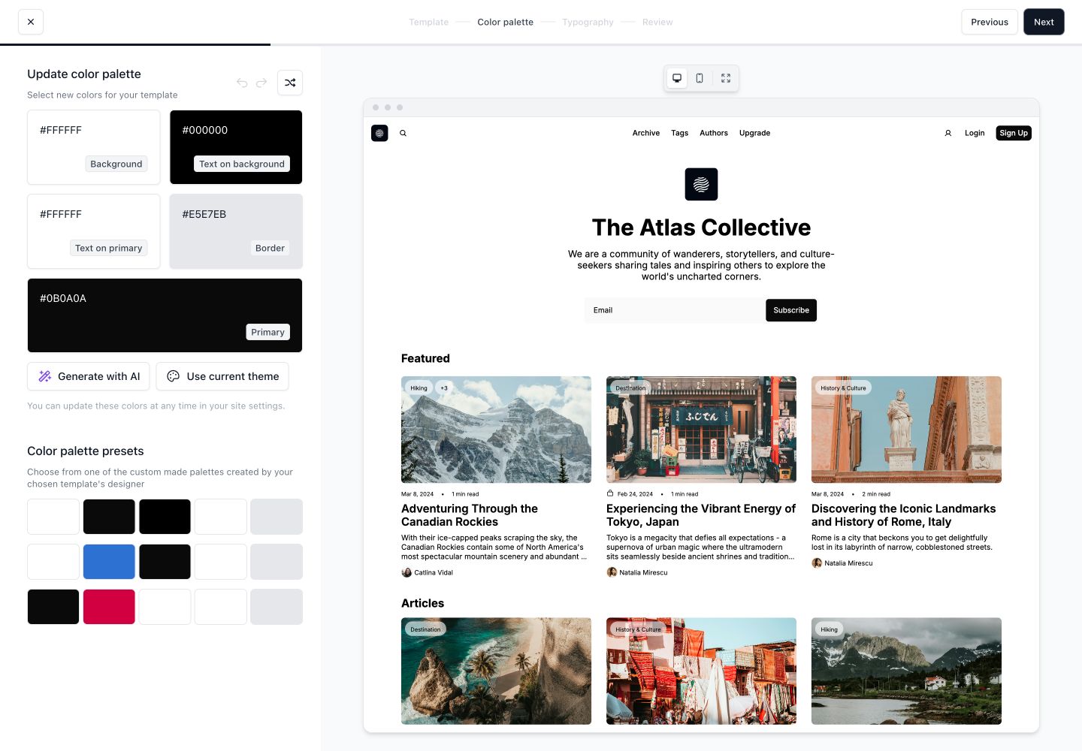Click the Discovering the Iconic Landmarks headline
The width and height of the screenshot is (1082, 751).
pyautogui.click(x=903, y=515)
